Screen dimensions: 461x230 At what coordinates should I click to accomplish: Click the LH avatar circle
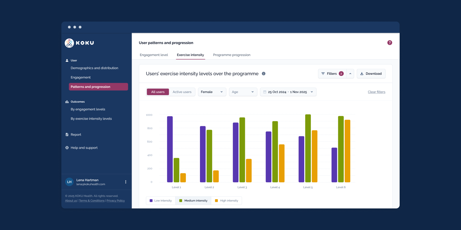point(69,182)
